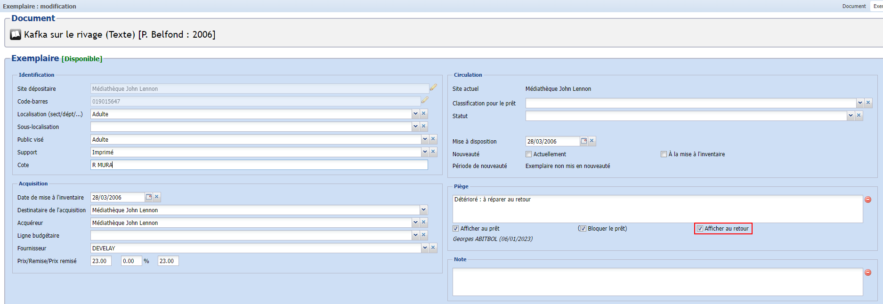Open the calendar picker for Mise à disposition
Image resolution: width=883 pixels, height=304 pixels.
pyautogui.click(x=584, y=141)
